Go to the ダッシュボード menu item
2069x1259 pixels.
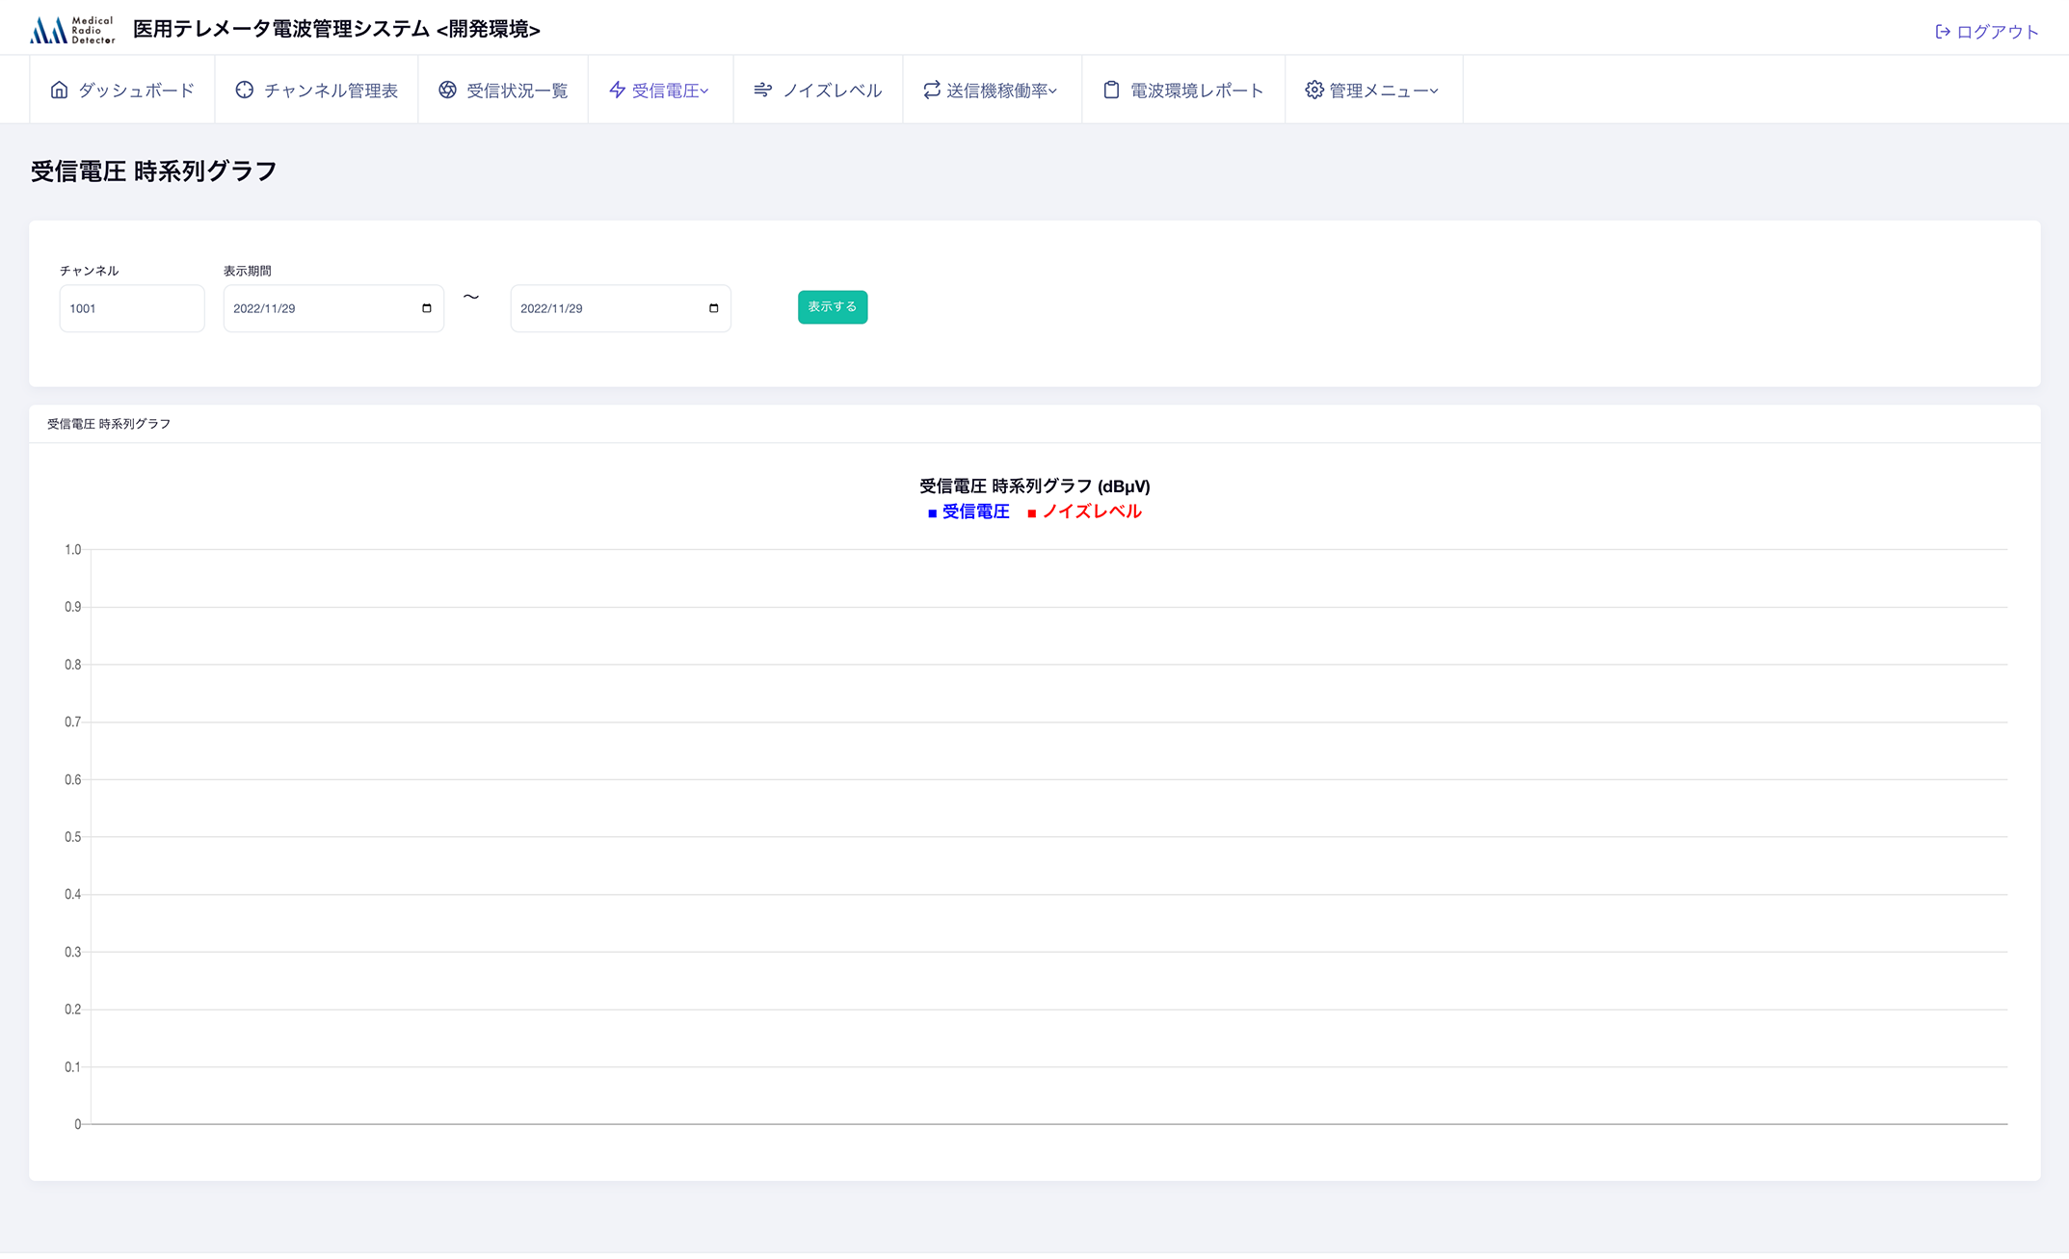coord(136,90)
